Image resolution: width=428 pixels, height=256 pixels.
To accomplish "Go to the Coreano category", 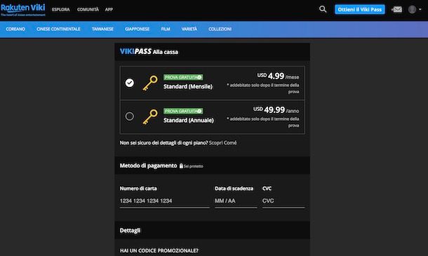I will [15, 29].
